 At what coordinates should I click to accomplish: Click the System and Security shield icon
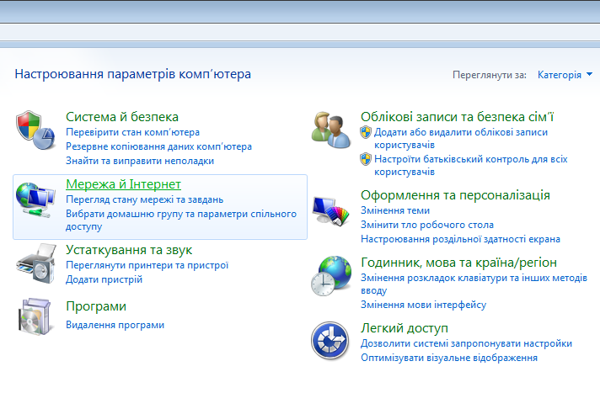(35, 130)
